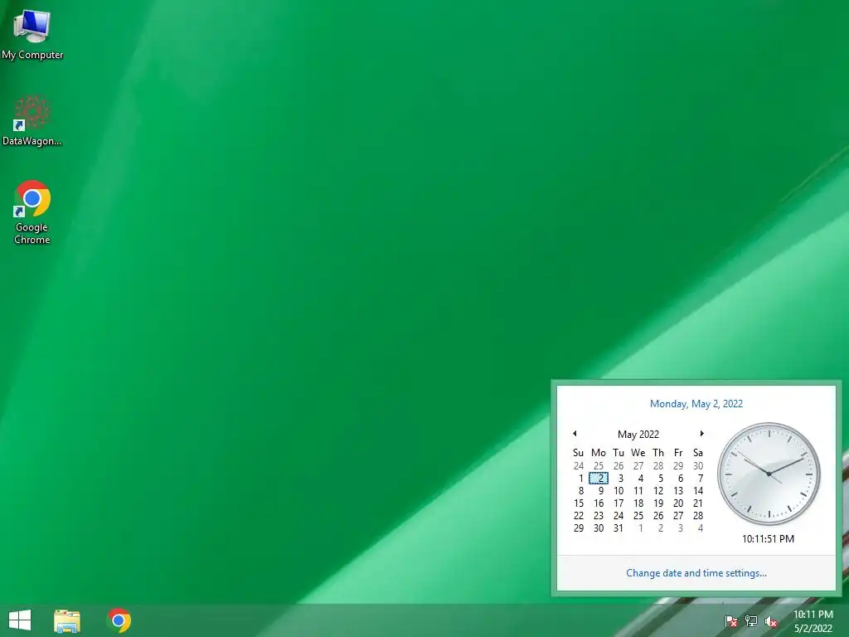Viewport: 849px width, 637px height.
Task: Select May 3 in the calendar
Action: click(619, 479)
